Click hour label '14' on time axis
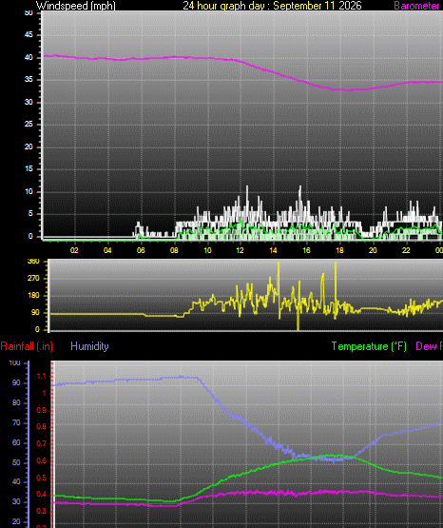The width and height of the screenshot is (443, 528). (273, 250)
